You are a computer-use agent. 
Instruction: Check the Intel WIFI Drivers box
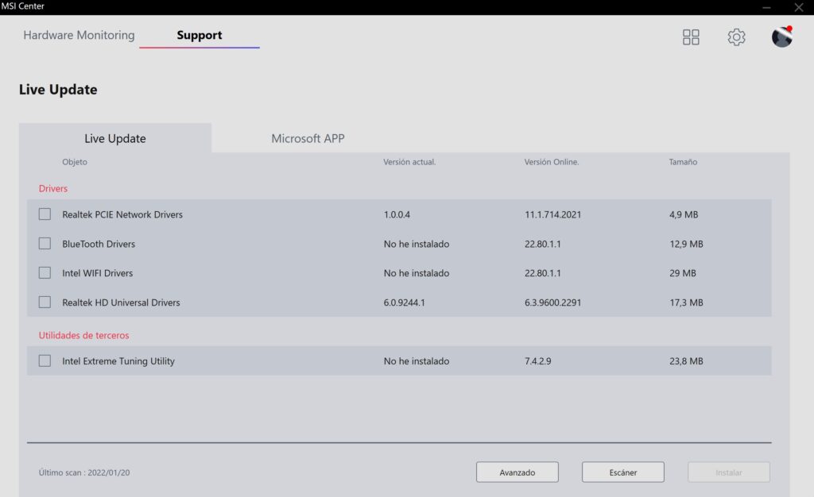click(x=45, y=272)
